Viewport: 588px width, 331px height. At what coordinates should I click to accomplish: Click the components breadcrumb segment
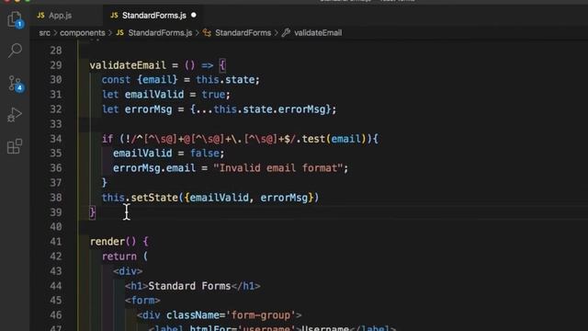tap(82, 33)
